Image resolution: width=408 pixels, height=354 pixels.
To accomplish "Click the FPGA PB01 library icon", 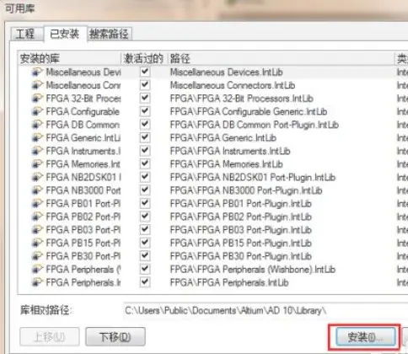I will coord(37,203).
